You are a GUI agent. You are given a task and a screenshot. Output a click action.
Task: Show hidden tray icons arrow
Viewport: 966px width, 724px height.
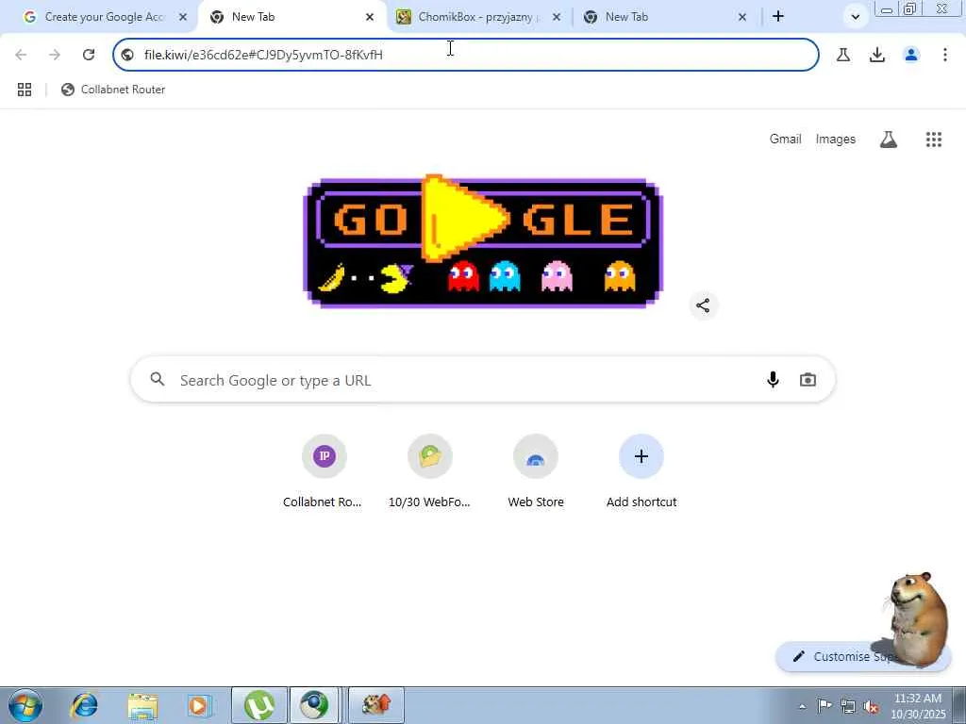(802, 707)
